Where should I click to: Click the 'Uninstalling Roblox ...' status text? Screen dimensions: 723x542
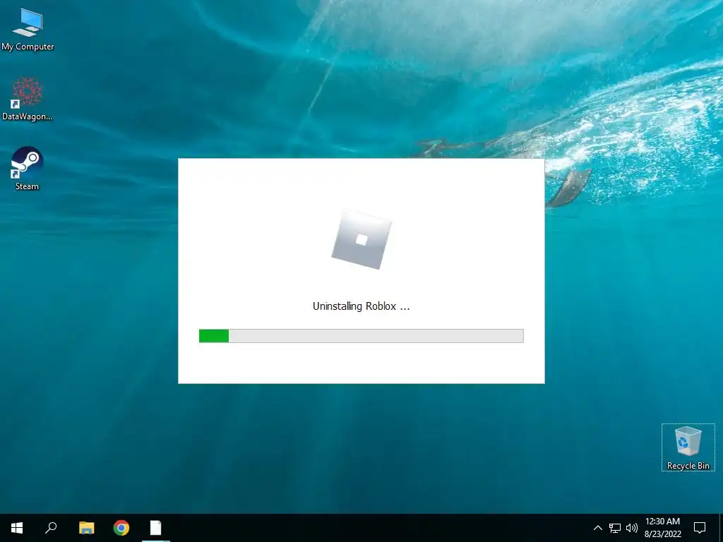tap(361, 306)
